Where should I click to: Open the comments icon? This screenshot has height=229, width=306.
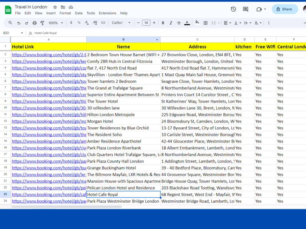click(x=245, y=9)
